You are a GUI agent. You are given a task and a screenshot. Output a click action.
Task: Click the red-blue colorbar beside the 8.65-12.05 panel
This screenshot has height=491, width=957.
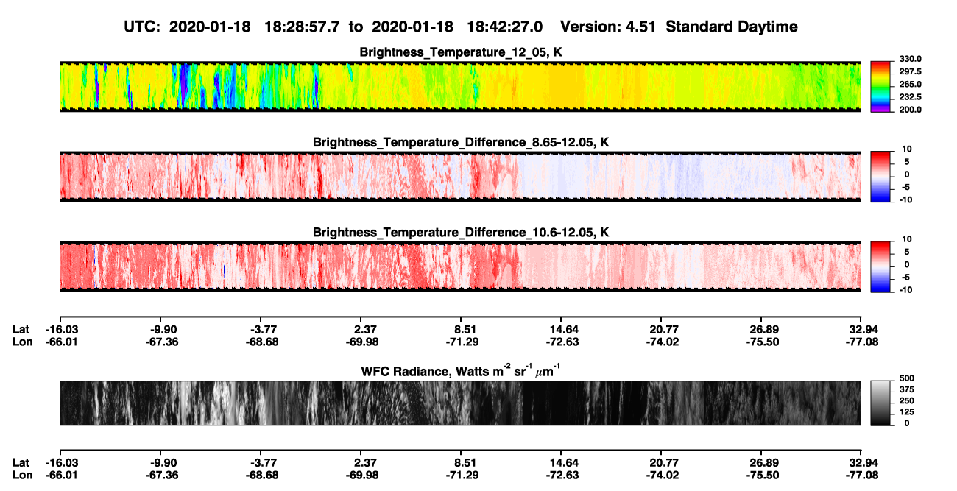coord(880,175)
